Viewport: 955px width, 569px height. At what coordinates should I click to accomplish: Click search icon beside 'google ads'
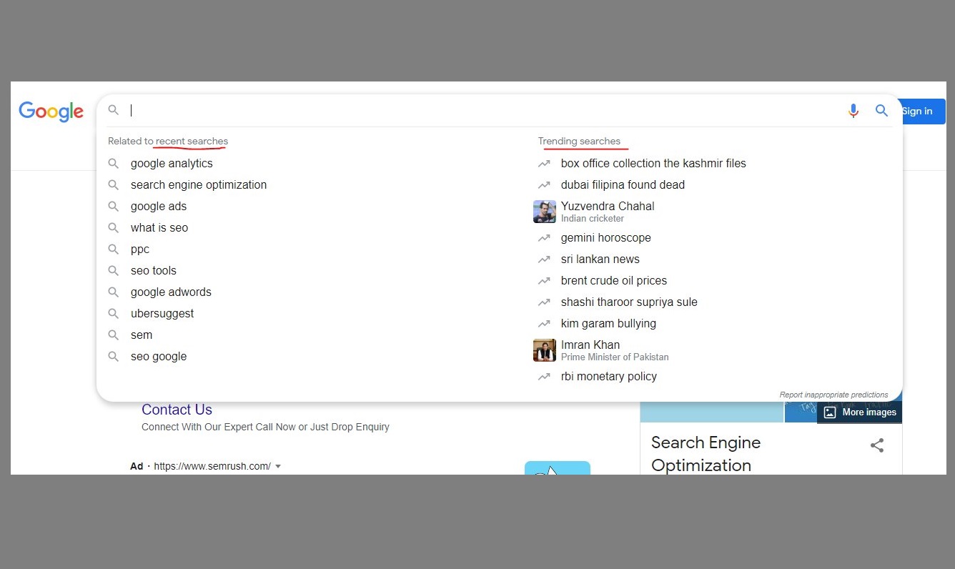click(x=113, y=206)
